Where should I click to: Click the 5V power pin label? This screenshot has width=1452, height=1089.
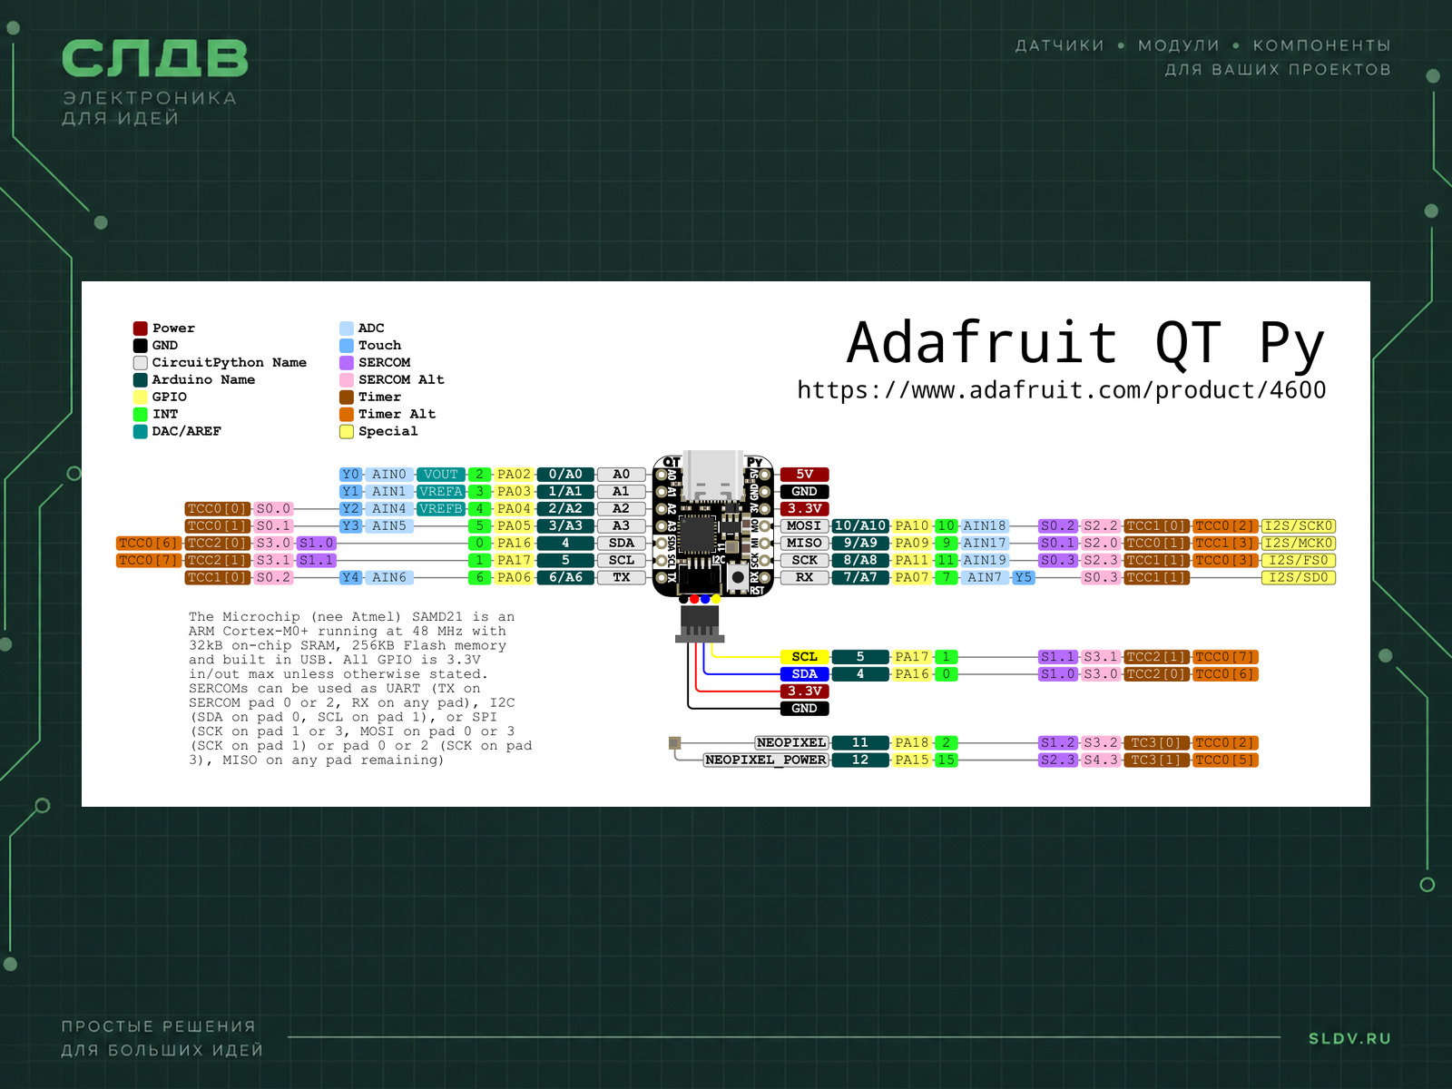pos(805,475)
